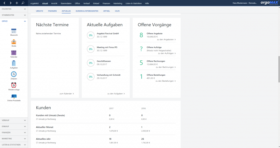This screenshot has height=148, width=280.
Task: Click 0% progress circle for Geschäftsessen
Action: pos(91,63)
